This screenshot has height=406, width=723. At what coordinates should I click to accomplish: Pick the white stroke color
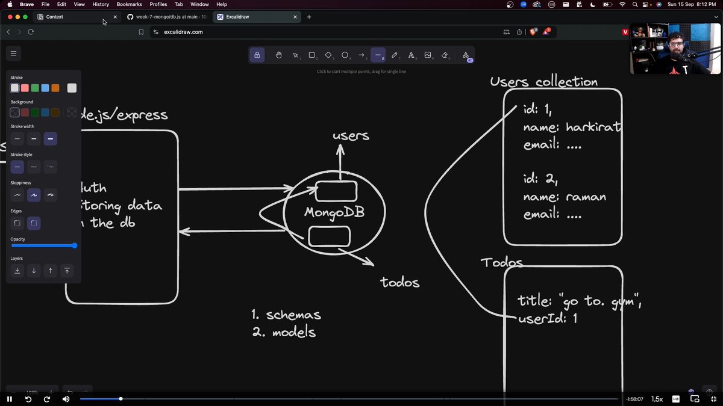[x=14, y=88]
